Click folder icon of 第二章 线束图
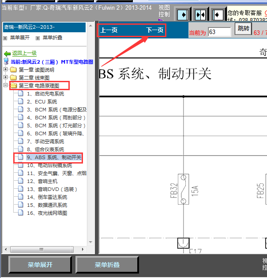The height and width of the screenshot is (278, 267). tap(13, 78)
